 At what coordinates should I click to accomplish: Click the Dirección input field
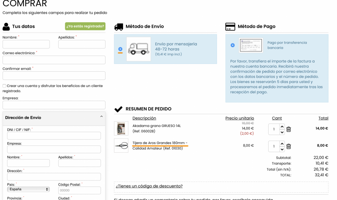pos(54,177)
